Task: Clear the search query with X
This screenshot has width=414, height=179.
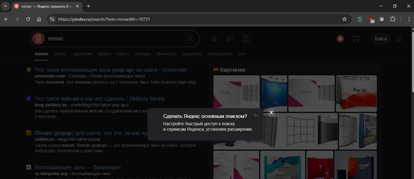Action: point(190,39)
